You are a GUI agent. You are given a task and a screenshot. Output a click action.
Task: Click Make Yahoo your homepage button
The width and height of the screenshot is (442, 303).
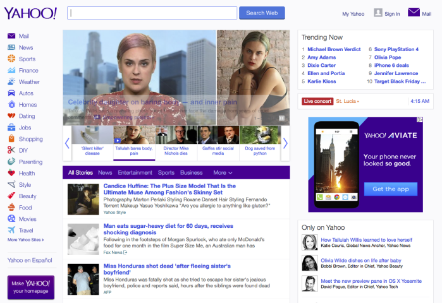point(31,287)
